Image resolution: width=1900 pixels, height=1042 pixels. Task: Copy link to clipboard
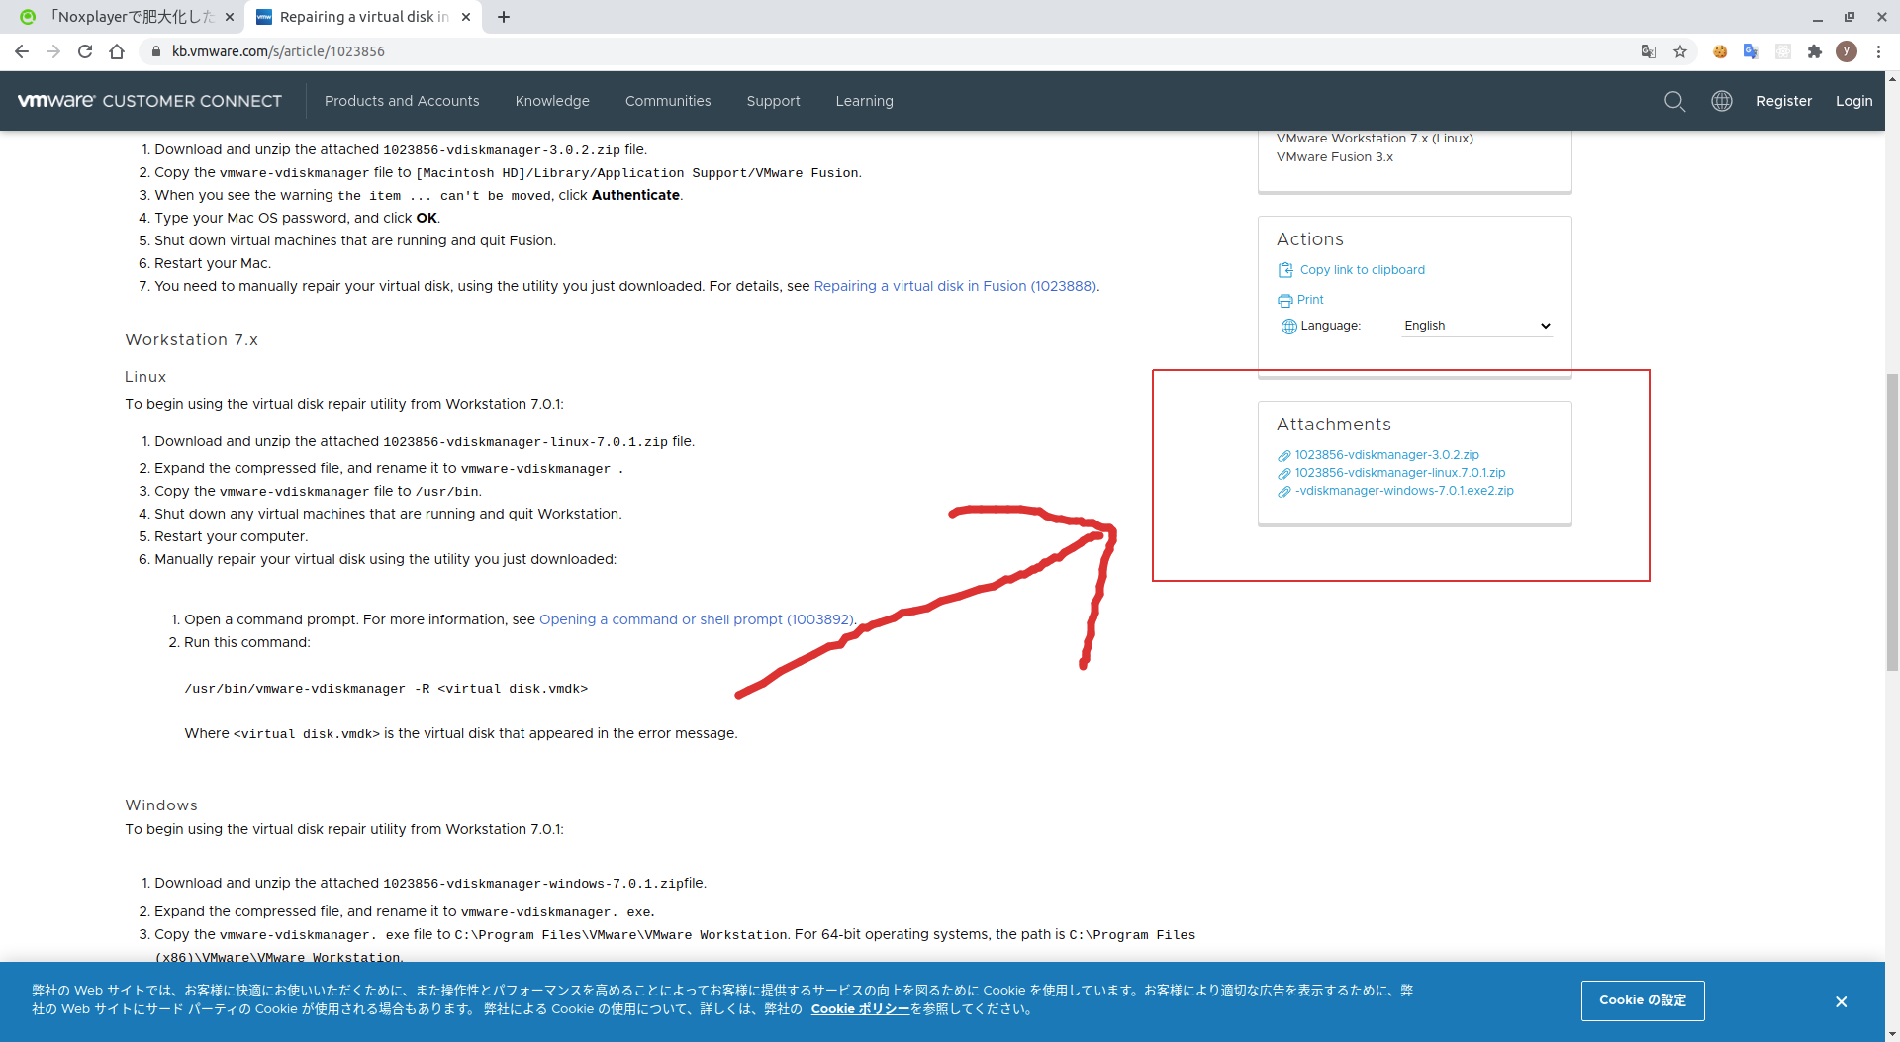pos(1363,270)
